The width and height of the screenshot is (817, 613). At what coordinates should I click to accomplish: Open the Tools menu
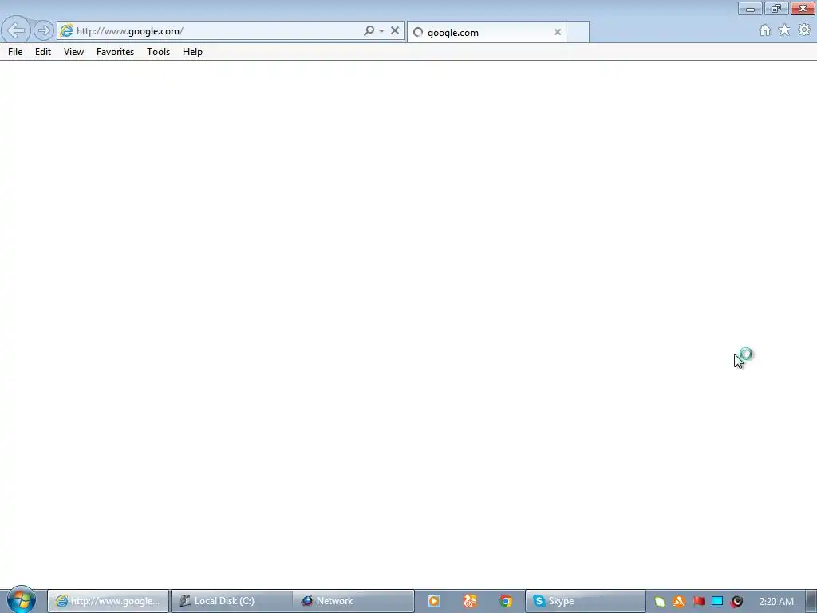pyautogui.click(x=159, y=52)
